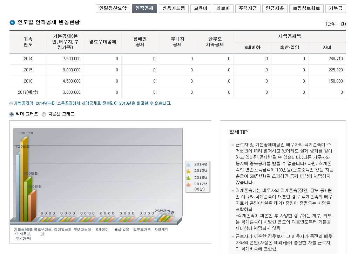Click the blue 2014 기본공제 bar

tap(18, 188)
